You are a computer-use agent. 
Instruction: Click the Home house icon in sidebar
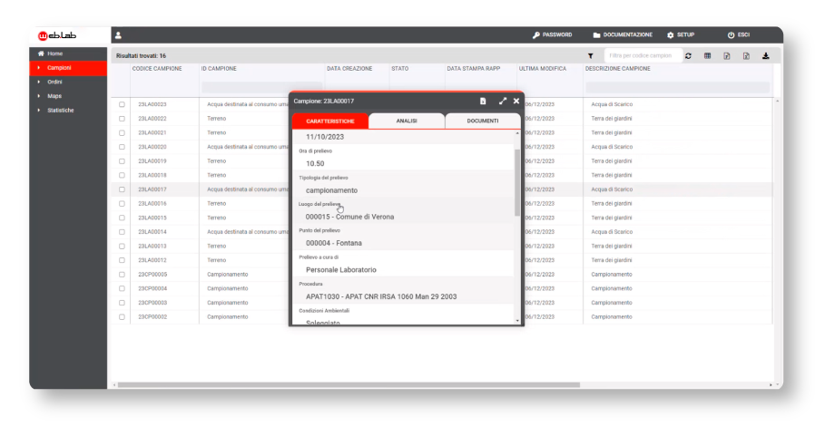pyautogui.click(x=41, y=53)
